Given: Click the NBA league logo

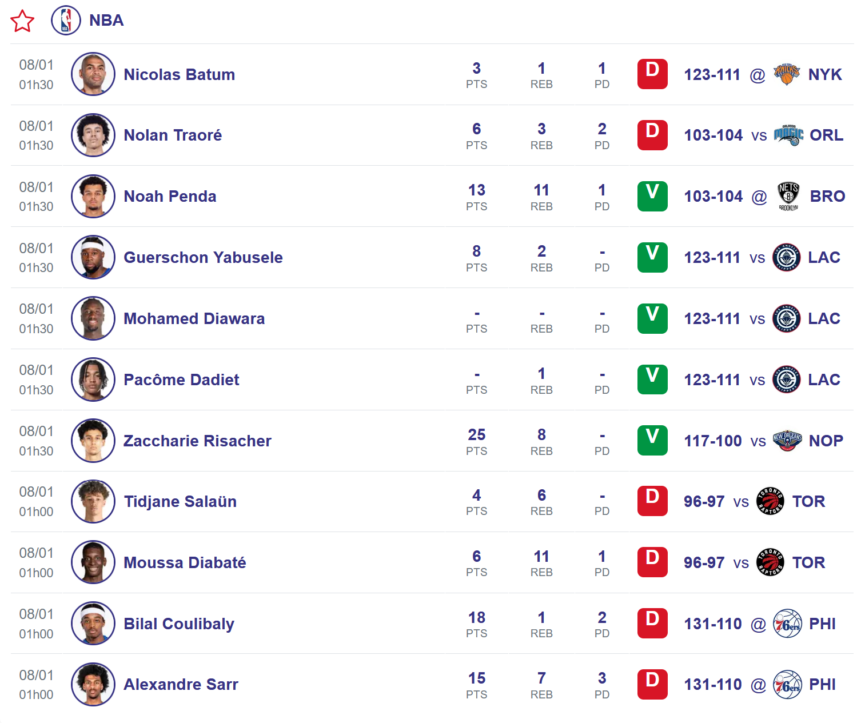Looking at the screenshot, I should [x=66, y=21].
